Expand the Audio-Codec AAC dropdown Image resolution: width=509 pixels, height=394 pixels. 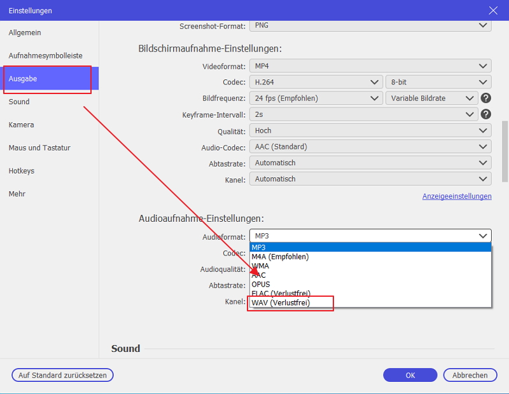click(x=370, y=147)
